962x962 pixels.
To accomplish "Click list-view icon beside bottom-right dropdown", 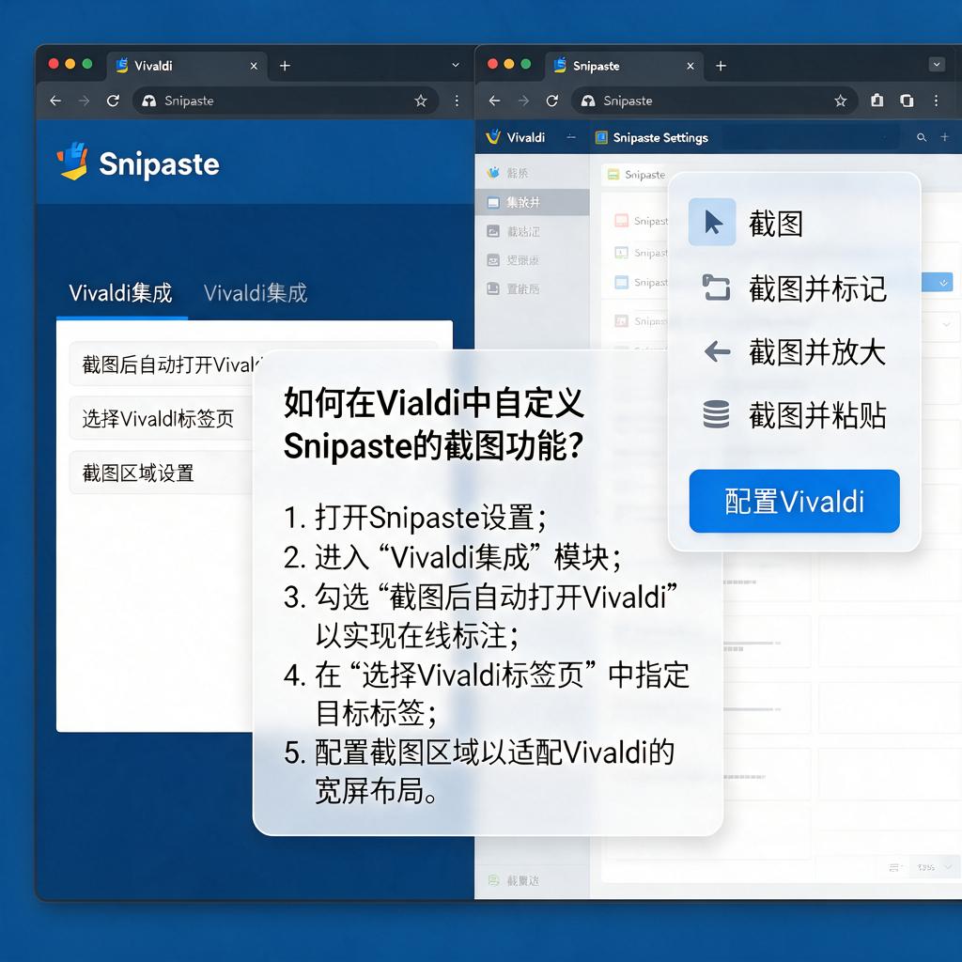I will click(894, 867).
